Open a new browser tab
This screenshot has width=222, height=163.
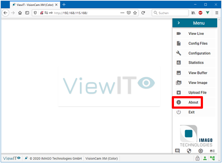64,5
